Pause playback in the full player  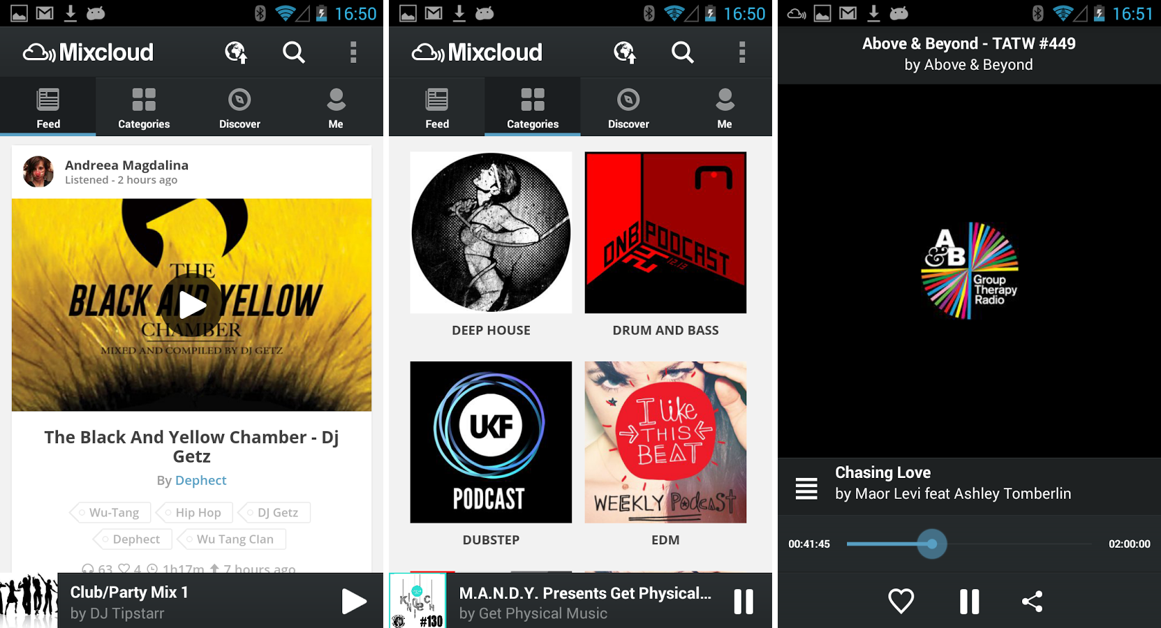[x=970, y=601]
